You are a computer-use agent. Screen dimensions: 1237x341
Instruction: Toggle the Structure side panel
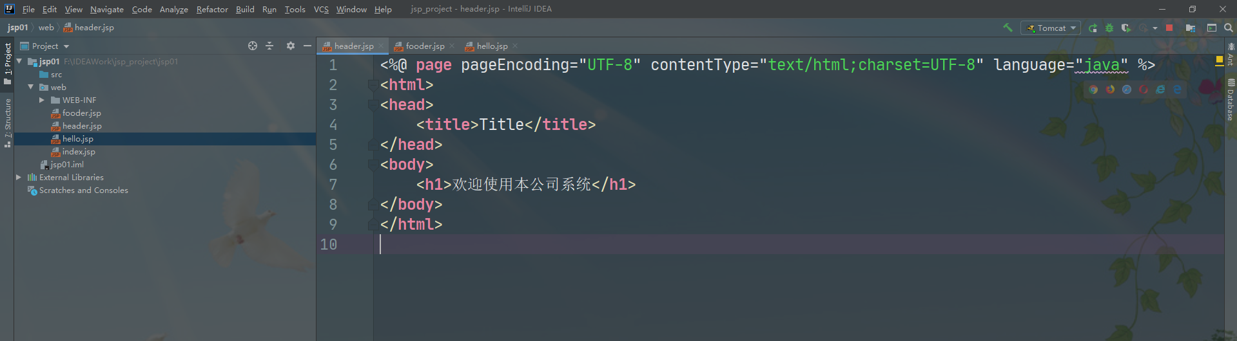click(7, 124)
